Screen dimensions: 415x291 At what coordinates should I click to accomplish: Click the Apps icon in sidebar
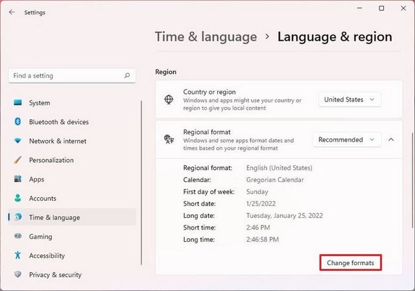(18, 179)
